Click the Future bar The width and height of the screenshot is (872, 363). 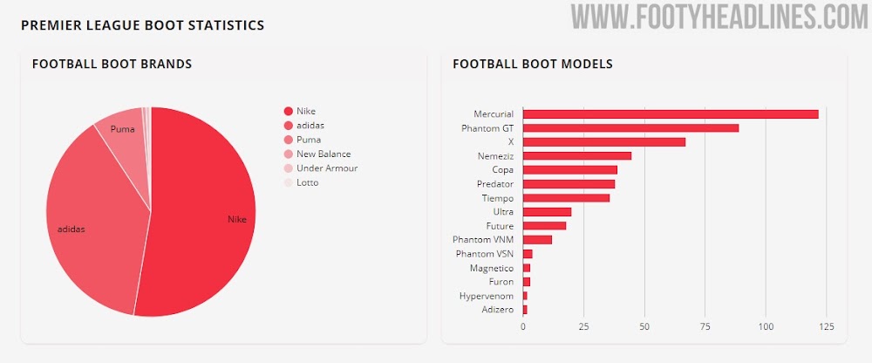(x=544, y=226)
